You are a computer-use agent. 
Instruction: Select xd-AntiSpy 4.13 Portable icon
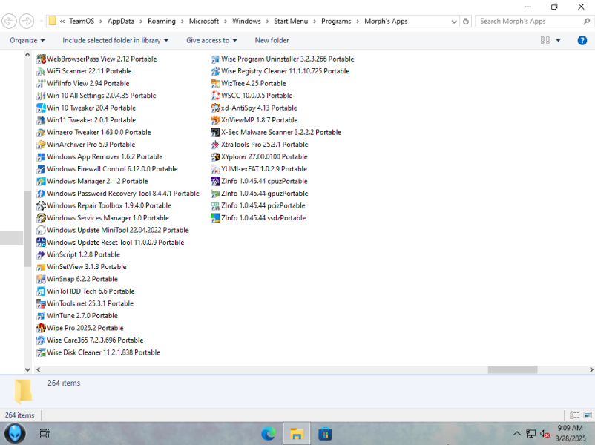(215, 108)
